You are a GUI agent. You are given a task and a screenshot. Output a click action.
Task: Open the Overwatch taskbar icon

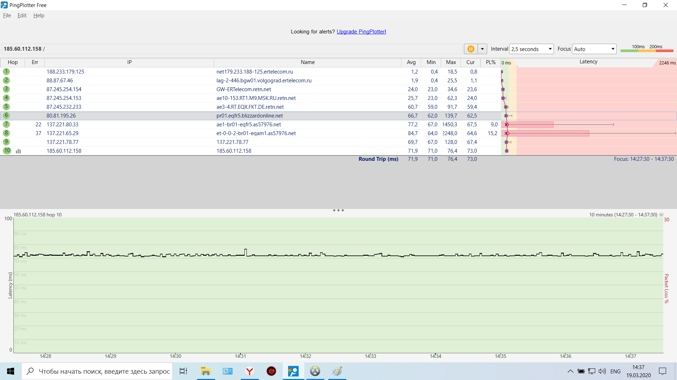[x=315, y=371]
